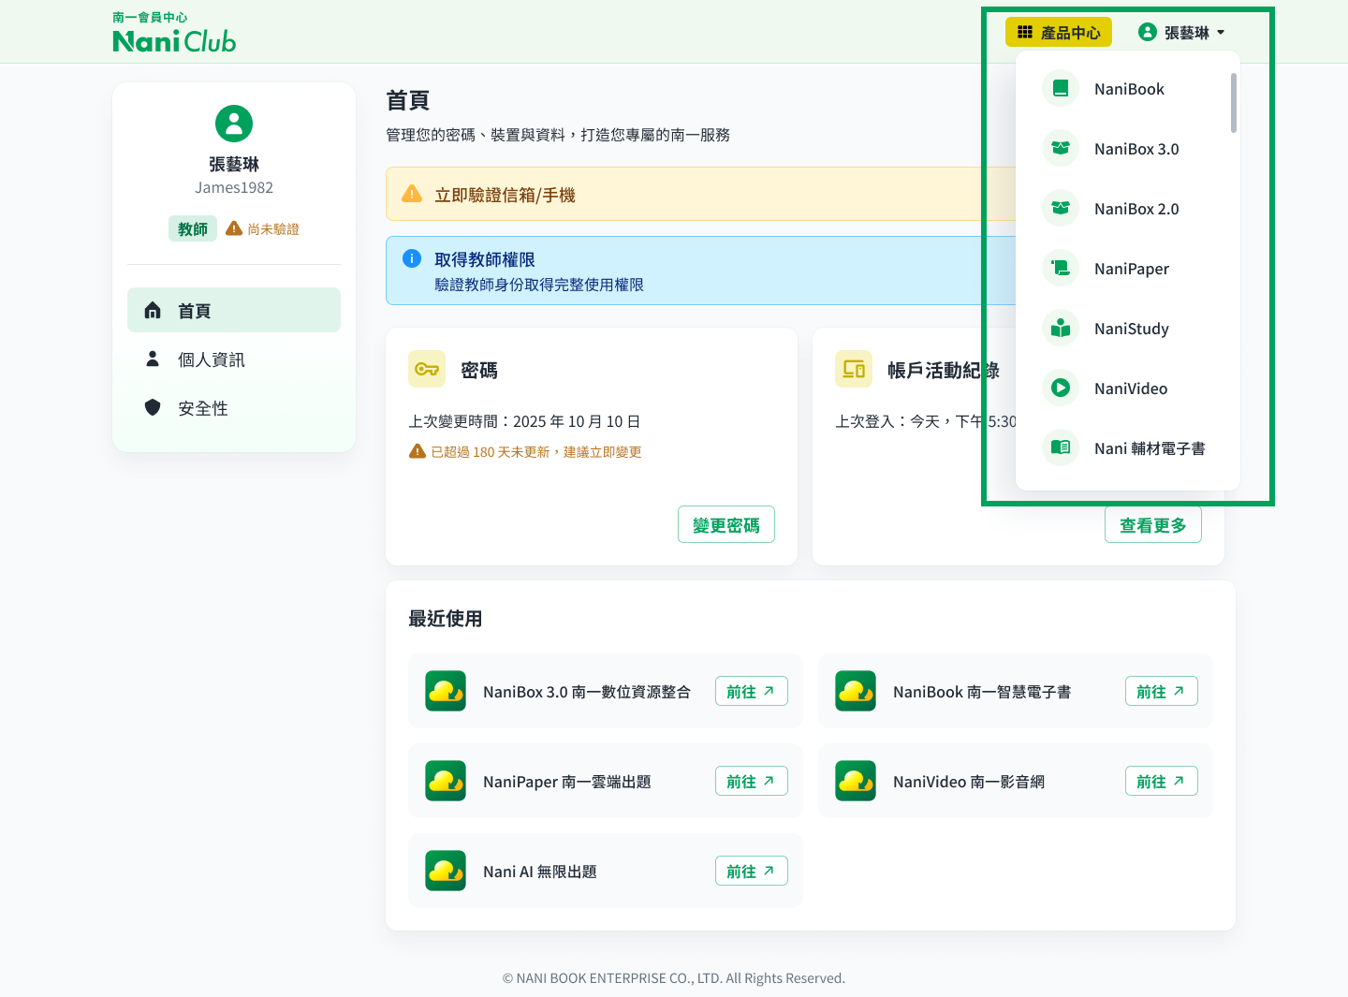The height and width of the screenshot is (997, 1348).
Task: Open 安全性 in the sidebar
Action: click(234, 407)
